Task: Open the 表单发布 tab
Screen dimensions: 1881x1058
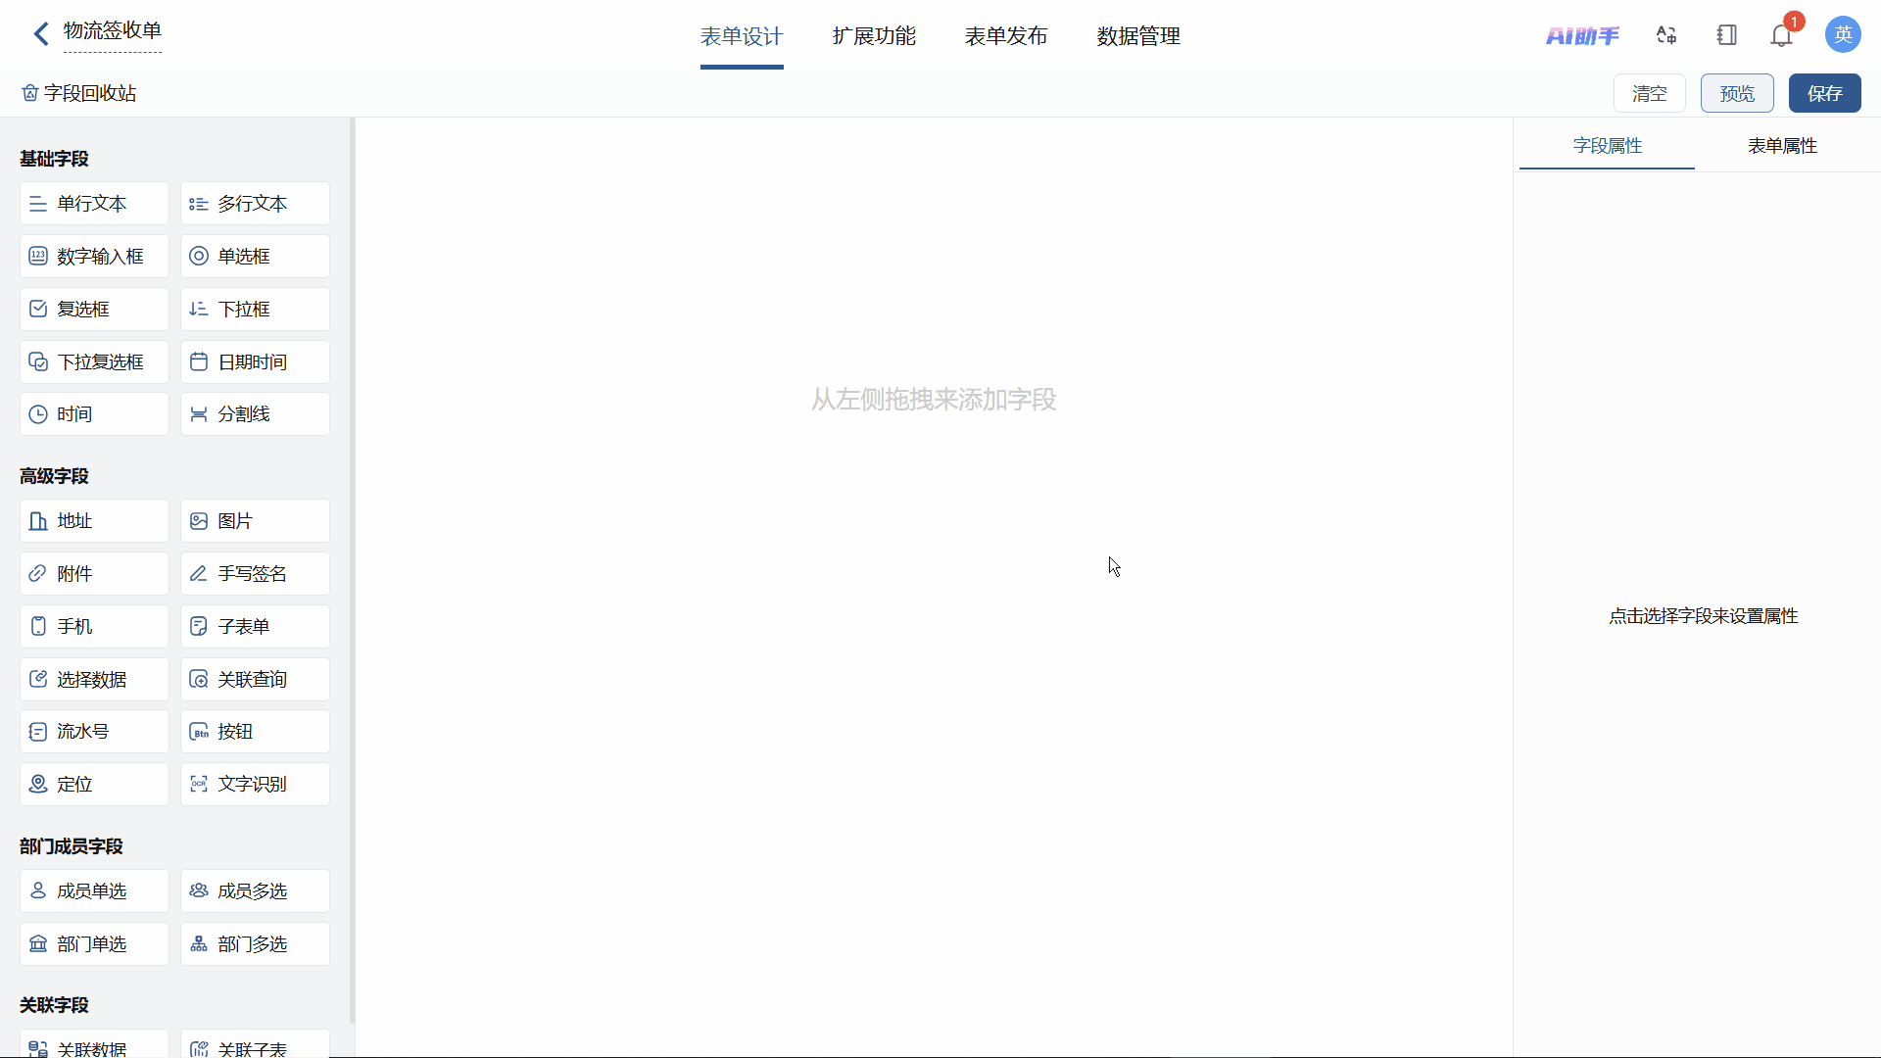Action: click(1006, 36)
